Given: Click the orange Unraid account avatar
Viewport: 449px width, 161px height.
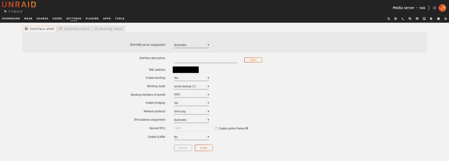Looking at the screenshot, I should click(442, 8).
